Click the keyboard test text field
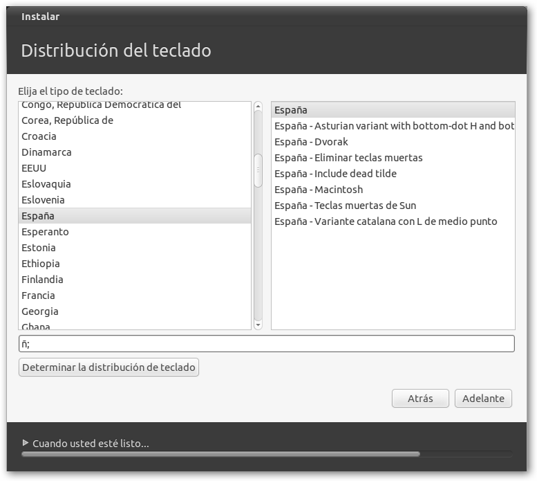The height and width of the screenshot is (481, 537). [x=266, y=344]
